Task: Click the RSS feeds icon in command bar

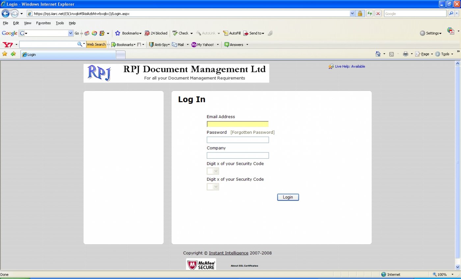Action: coord(392,54)
